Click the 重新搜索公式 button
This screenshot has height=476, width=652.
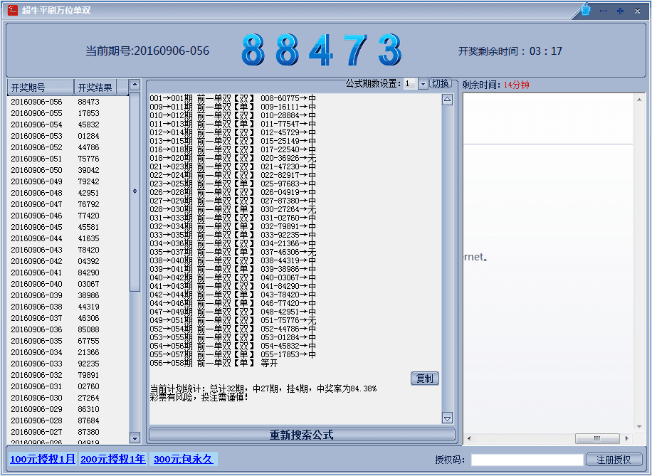302,435
